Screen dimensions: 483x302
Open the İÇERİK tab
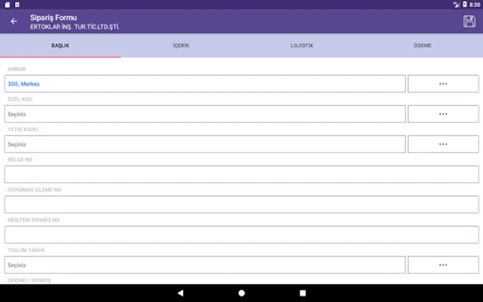(x=181, y=46)
